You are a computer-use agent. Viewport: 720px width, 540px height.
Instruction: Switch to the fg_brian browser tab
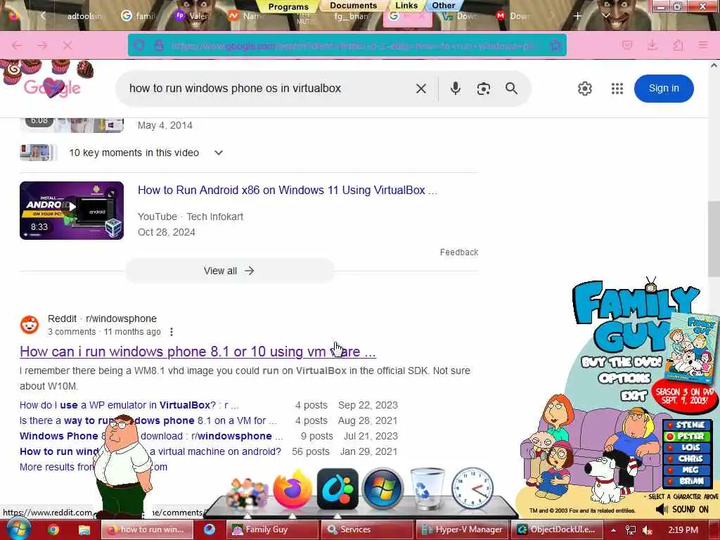(352, 16)
